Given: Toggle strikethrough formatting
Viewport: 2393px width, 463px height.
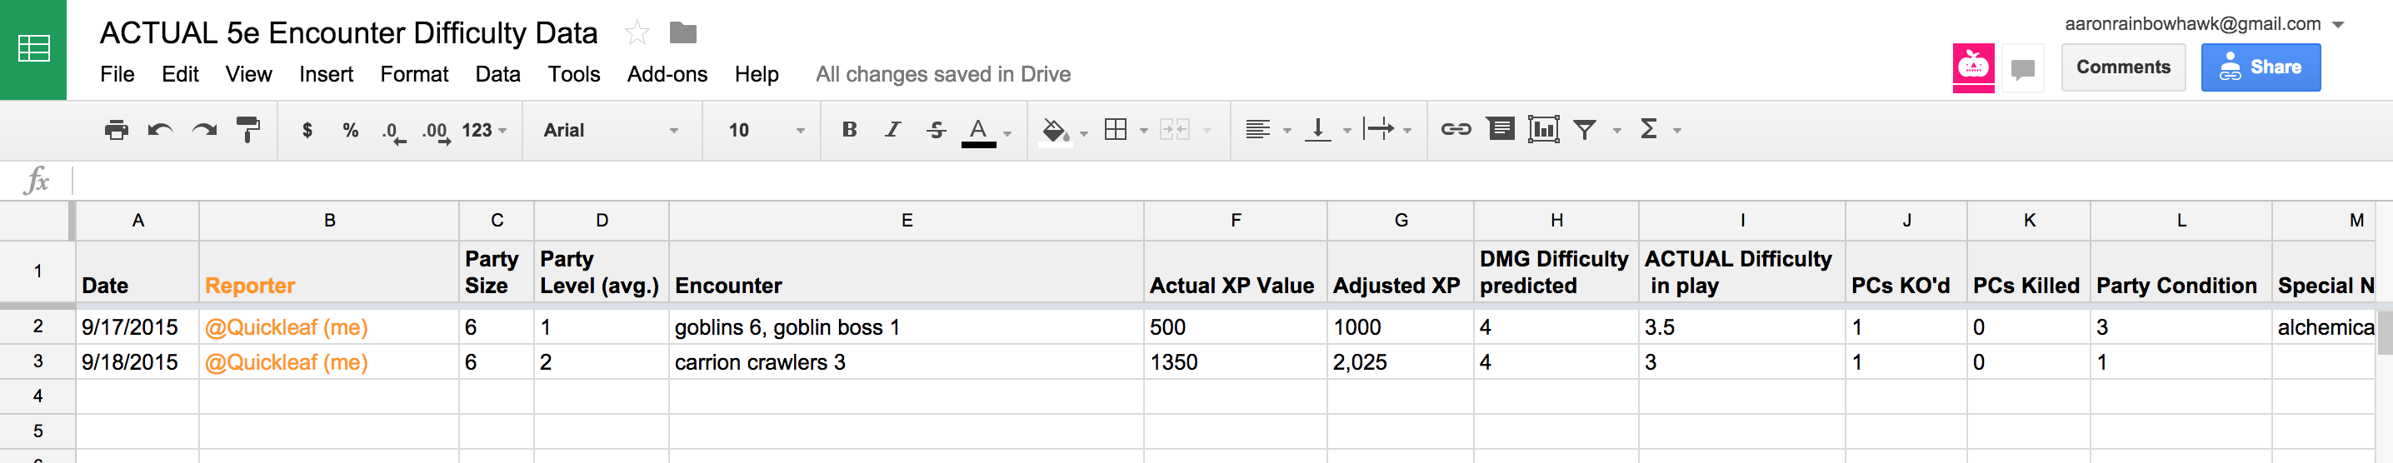Looking at the screenshot, I should pyautogui.click(x=937, y=130).
